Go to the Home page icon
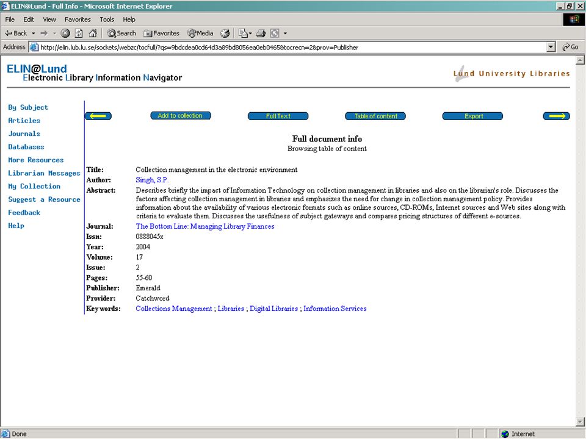Image resolution: width=586 pixels, height=439 pixels. click(93, 33)
